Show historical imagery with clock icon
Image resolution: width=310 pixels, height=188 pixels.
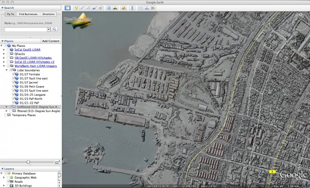[x=109, y=8]
